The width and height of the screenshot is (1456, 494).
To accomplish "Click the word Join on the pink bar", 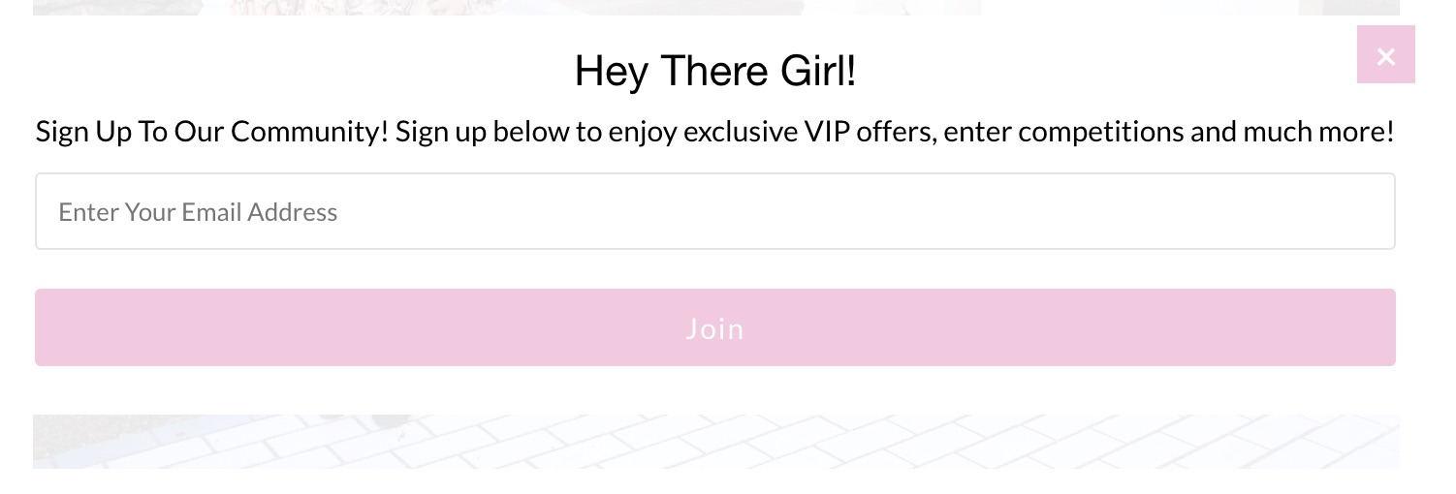I will (x=715, y=328).
